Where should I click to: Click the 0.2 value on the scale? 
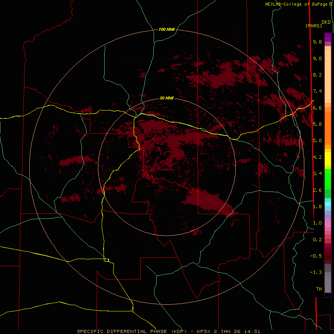tap(317, 240)
